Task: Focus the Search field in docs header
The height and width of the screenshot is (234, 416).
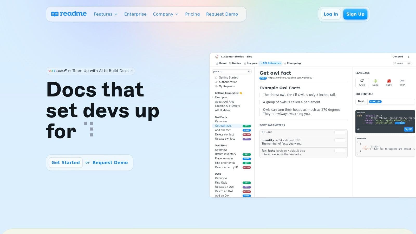Action: tap(403, 63)
